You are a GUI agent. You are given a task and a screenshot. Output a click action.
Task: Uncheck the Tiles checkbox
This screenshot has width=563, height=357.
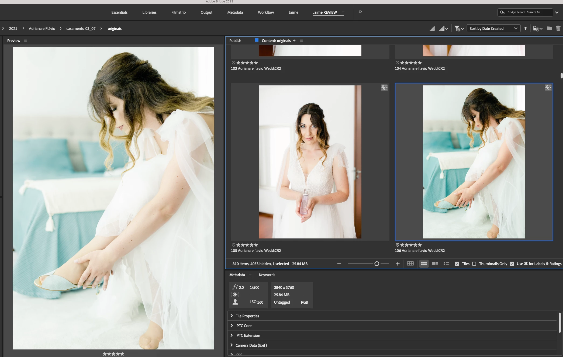457,264
